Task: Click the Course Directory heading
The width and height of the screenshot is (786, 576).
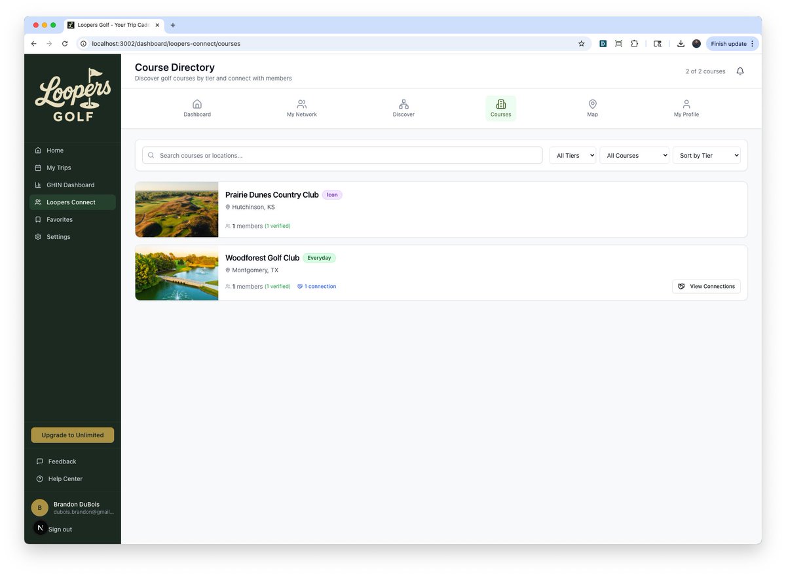Action: pos(175,67)
